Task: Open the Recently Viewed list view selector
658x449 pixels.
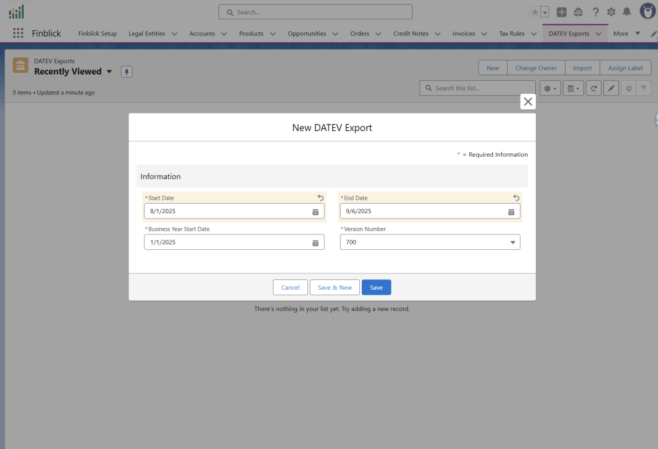Action: [x=109, y=72]
